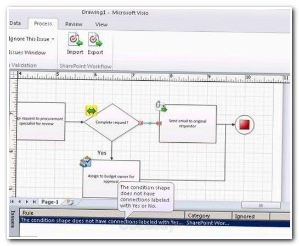299x246 pixels.
Task: Click the yellow-highlighted condition icon on diamond
Action: 91,111
